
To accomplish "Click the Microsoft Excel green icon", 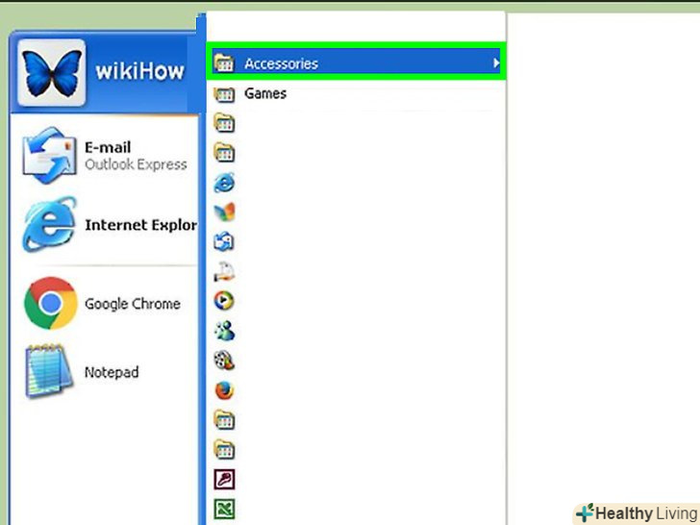I will pyautogui.click(x=224, y=509).
